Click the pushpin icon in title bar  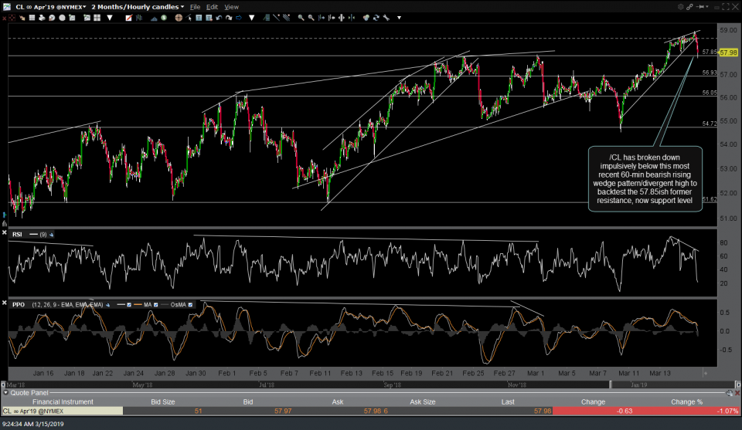tap(700, 7)
